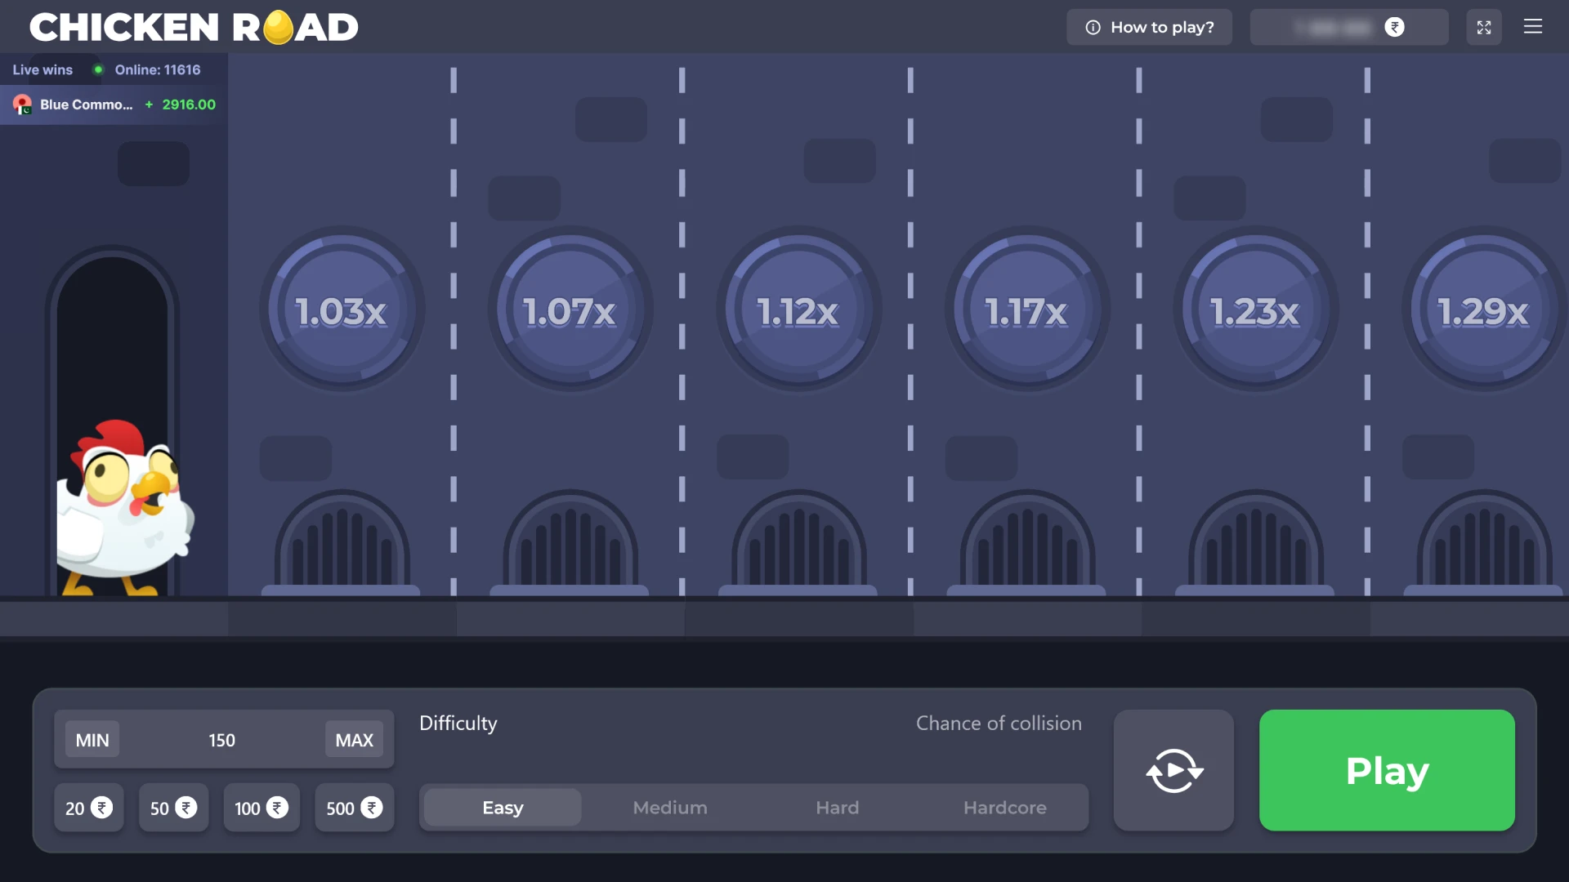
Task: Open the hamburger menu
Action: click(x=1533, y=27)
